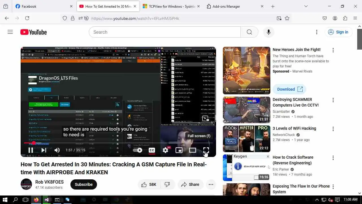
Task: Seek on the red video progress bar
Action: point(118,143)
